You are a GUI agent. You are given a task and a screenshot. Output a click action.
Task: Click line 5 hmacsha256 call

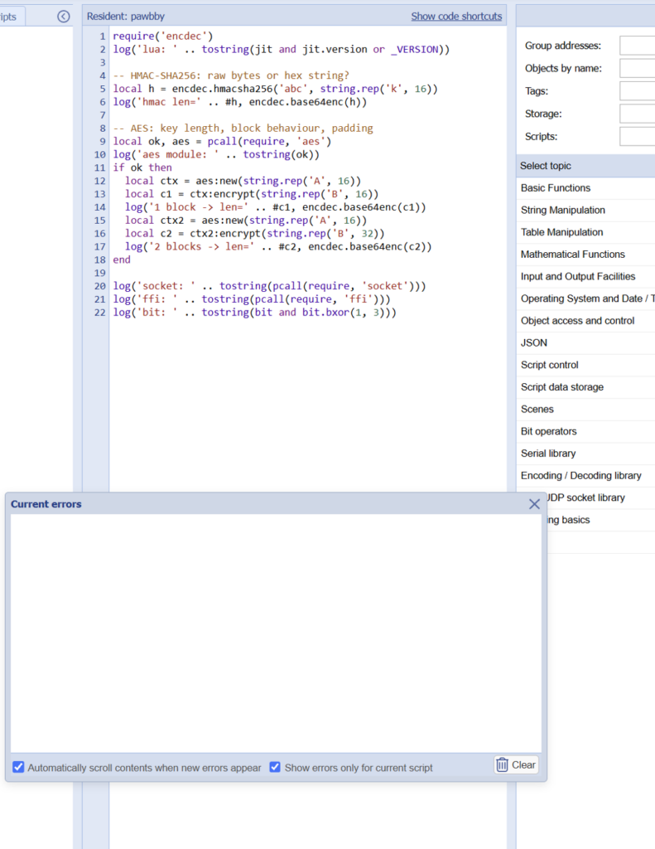(275, 89)
